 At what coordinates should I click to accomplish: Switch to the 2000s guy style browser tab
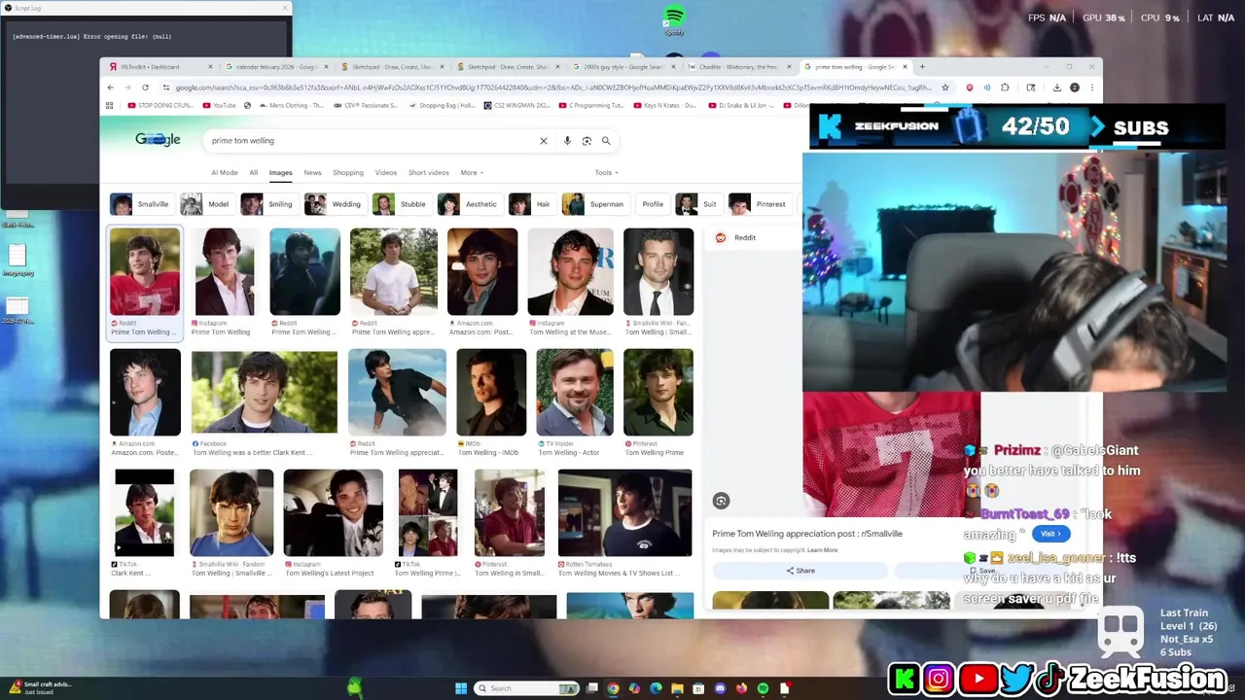622,67
